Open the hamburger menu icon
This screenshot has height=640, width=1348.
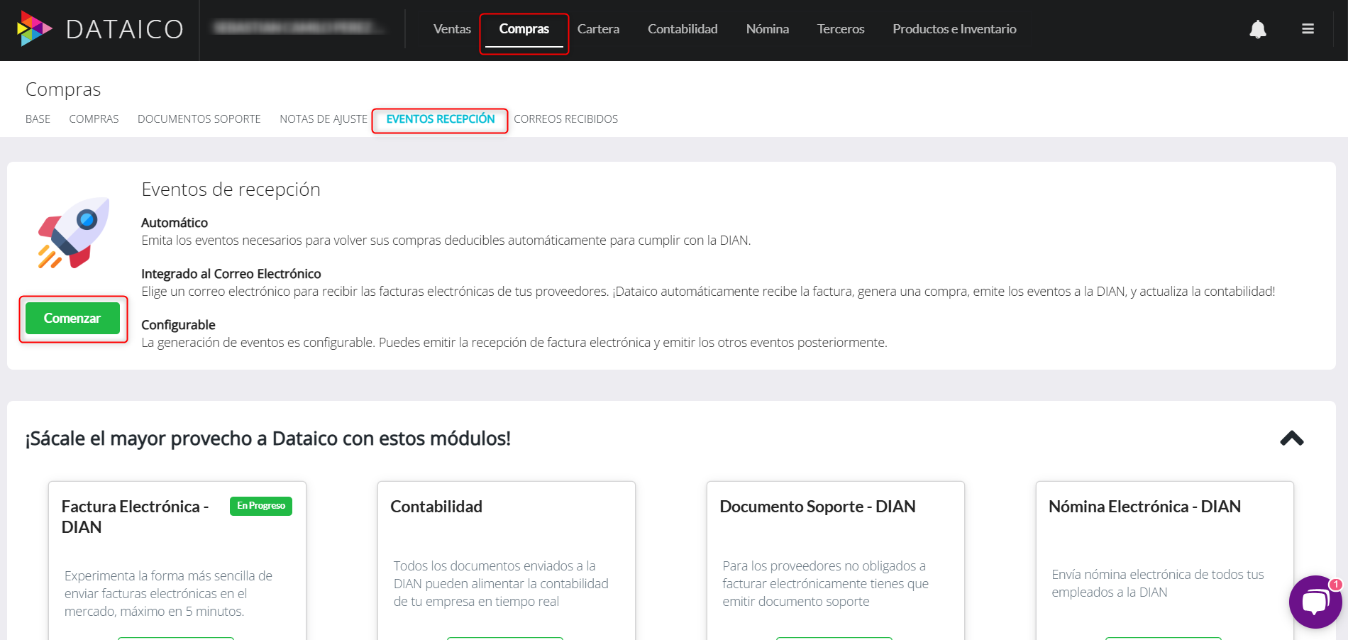(x=1308, y=29)
